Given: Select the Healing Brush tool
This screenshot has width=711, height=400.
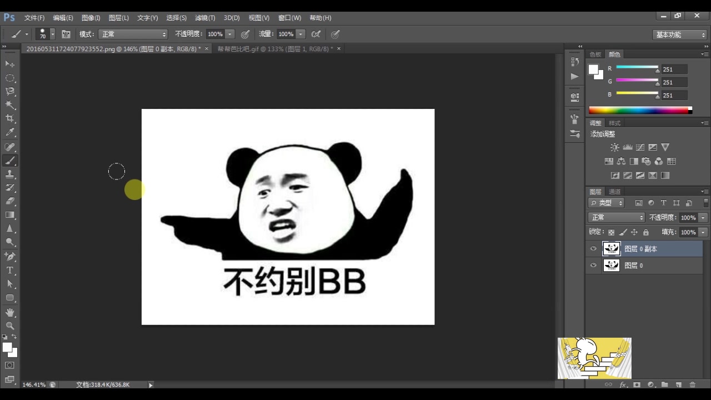Looking at the screenshot, I should (x=10, y=147).
